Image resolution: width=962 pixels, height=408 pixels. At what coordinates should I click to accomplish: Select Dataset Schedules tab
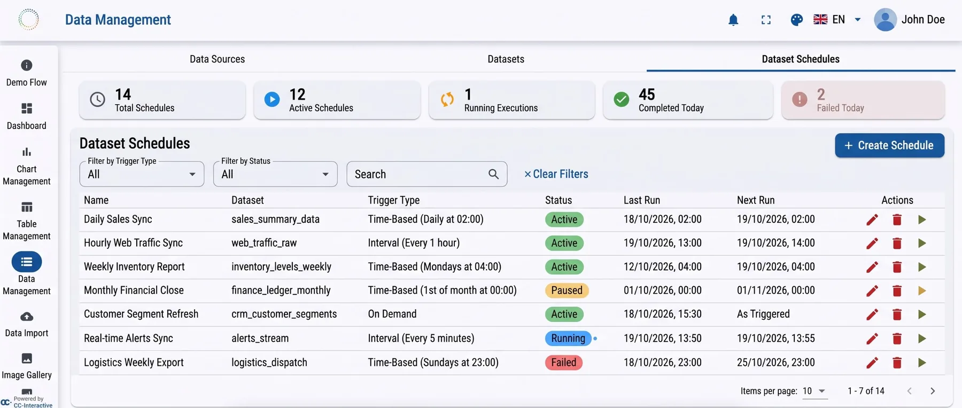(x=801, y=59)
